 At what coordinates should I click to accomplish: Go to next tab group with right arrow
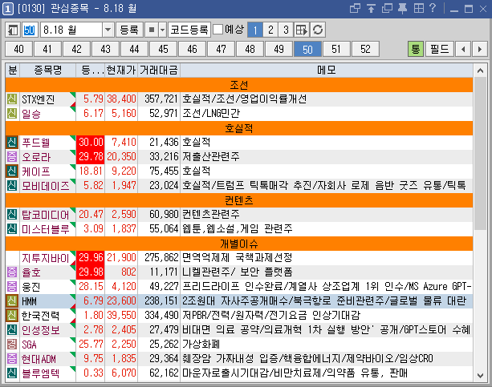[479, 49]
